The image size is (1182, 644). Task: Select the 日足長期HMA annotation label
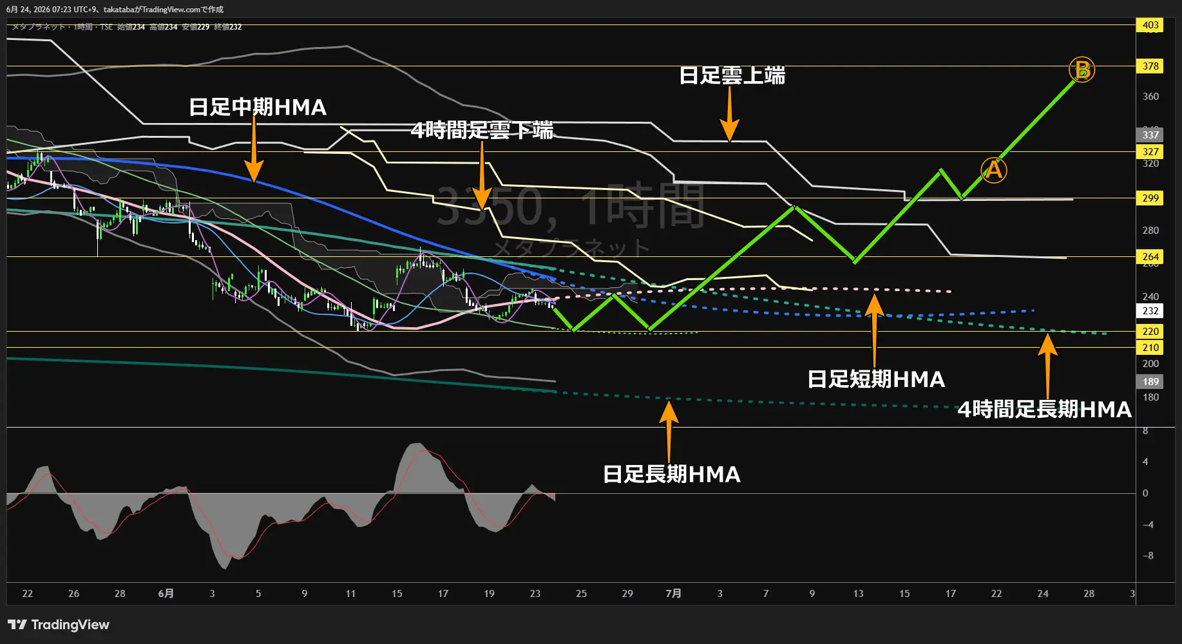[x=672, y=474]
